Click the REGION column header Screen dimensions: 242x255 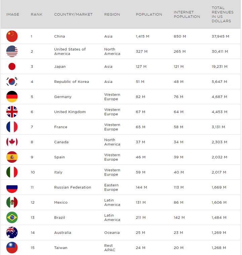(112, 14)
